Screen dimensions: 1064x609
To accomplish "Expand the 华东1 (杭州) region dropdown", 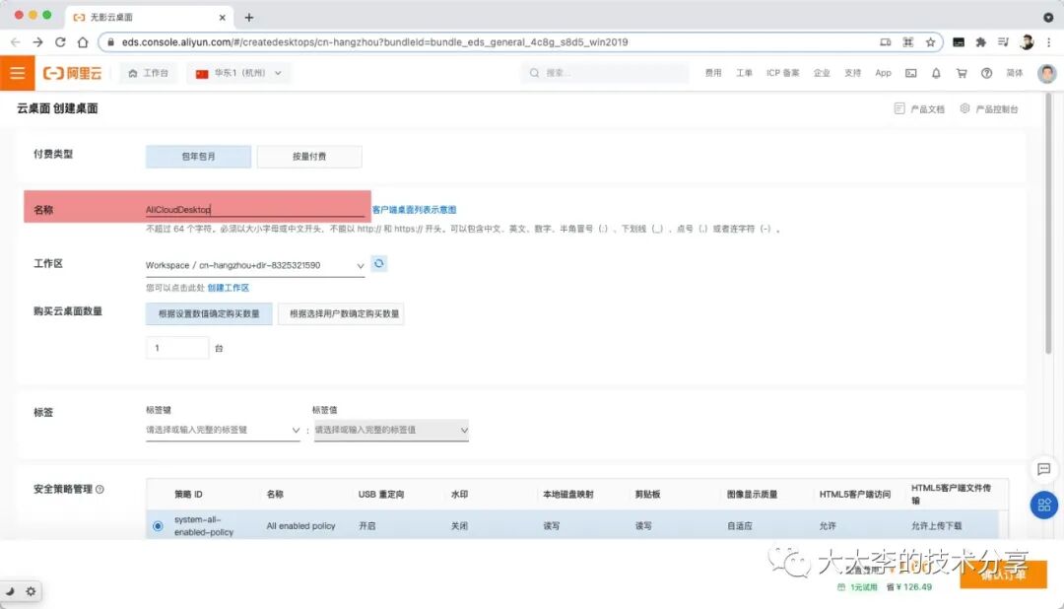I will 238,73.
